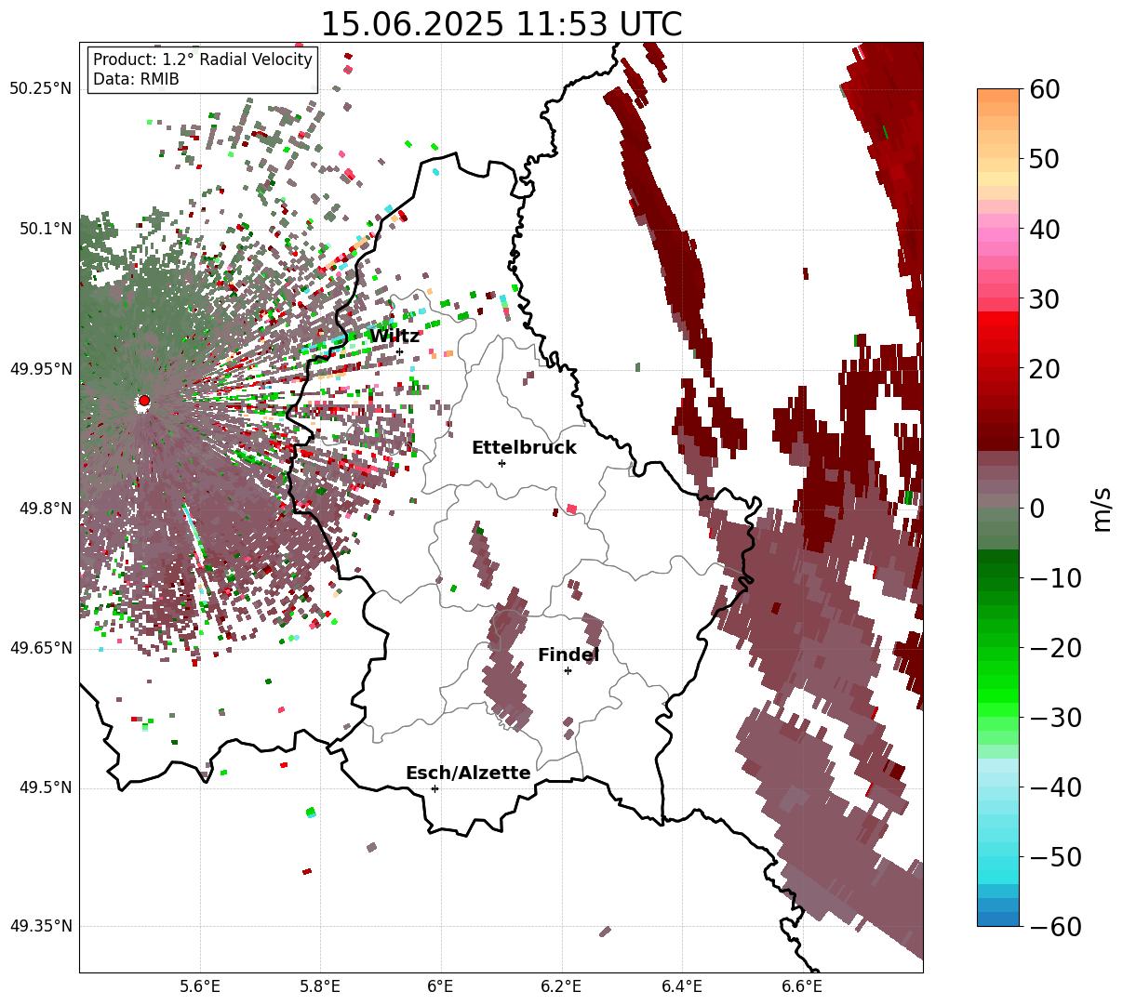Screen dimensions: 1123x1005
Task: Click the Findel cross marker
Action: pos(568,670)
